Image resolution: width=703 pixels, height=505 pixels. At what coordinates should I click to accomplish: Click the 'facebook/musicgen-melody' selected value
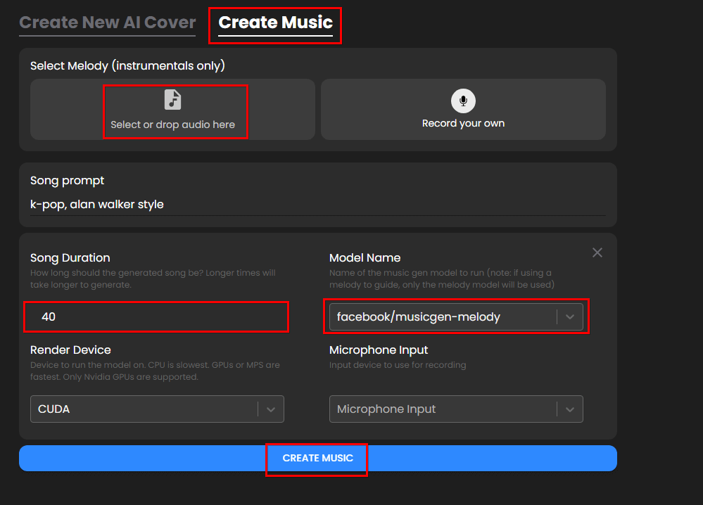point(419,317)
